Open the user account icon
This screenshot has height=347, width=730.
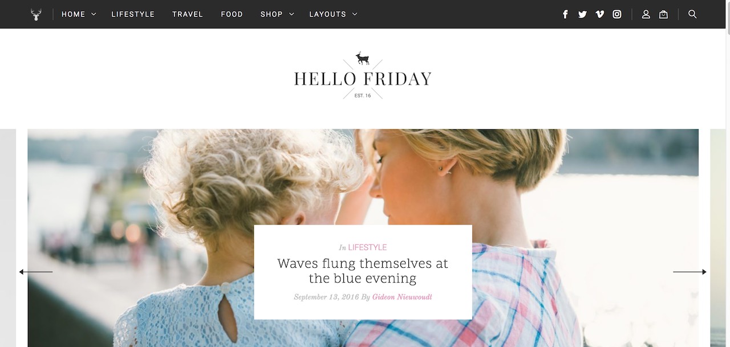coord(646,14)
